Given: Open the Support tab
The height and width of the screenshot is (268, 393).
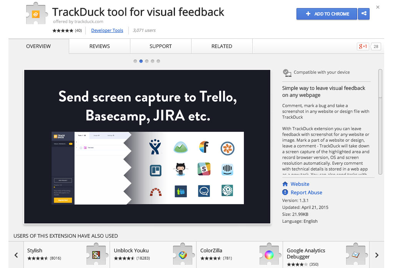Looking at the screenshot, I should pyautogui.click(x=160, y=46).
